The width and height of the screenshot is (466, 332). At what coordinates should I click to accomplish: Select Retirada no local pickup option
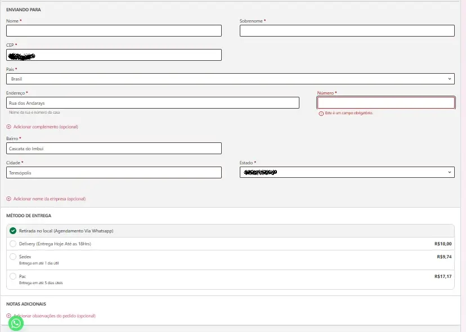point(13,231)
